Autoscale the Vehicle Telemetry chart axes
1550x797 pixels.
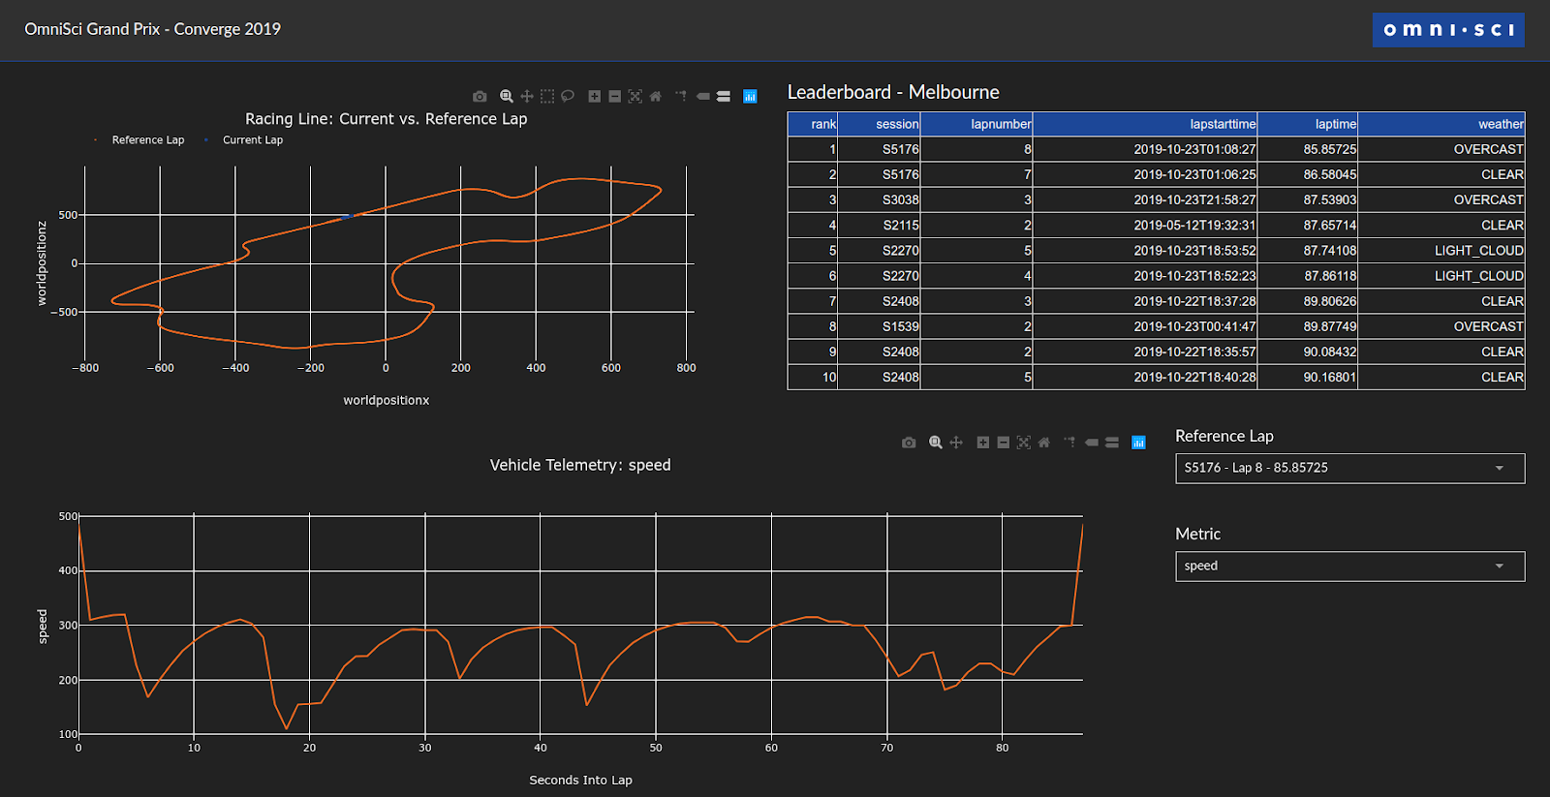[1023, 443]
